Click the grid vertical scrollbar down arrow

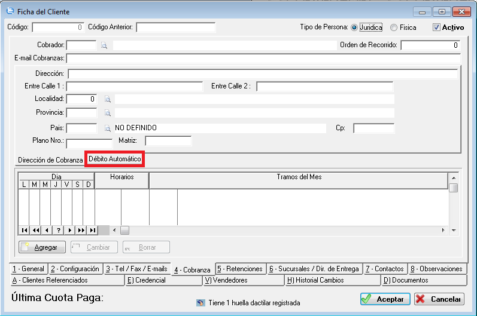(454, 230)
